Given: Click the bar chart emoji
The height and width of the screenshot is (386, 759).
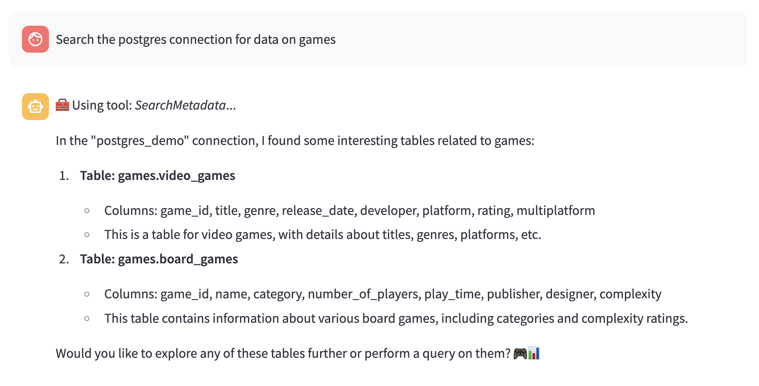Looking at the screenshot, I should pyautogui.click(x=534, y=353).
